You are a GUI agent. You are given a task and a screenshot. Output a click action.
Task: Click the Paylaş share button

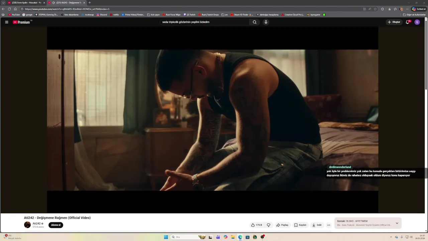click(x=282, y=225)
